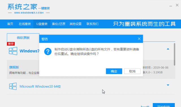Click the 开始制作 button
181x107 pixels.
click(x=164, y=105)
